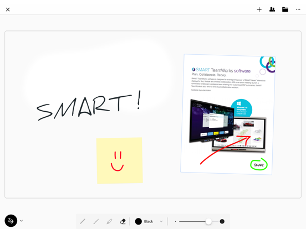Viewport: 306px width, 229px height.
Task: Select the medium brush pen tool
Action: pyautogui.click(x=96, y=221)
